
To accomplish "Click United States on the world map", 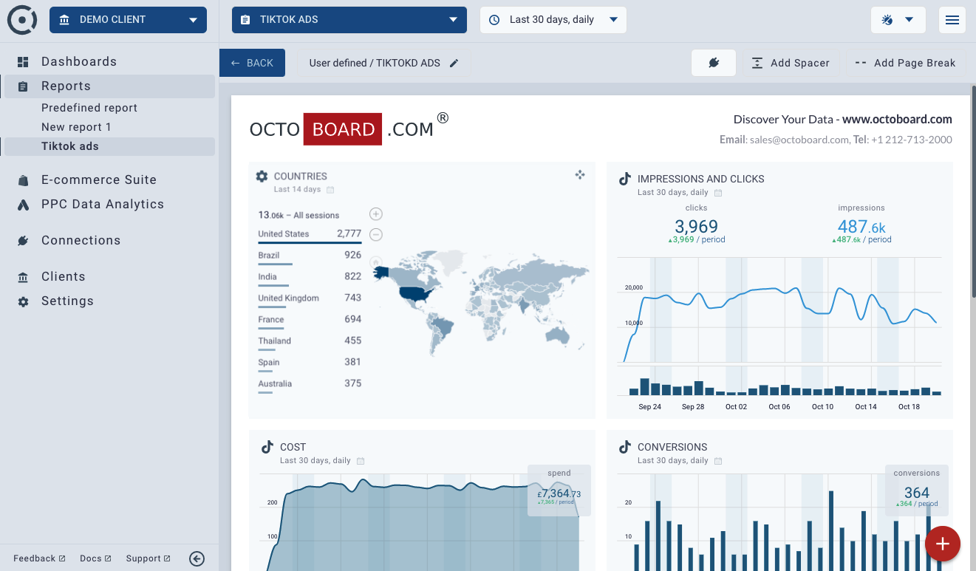I will point(414,293).
